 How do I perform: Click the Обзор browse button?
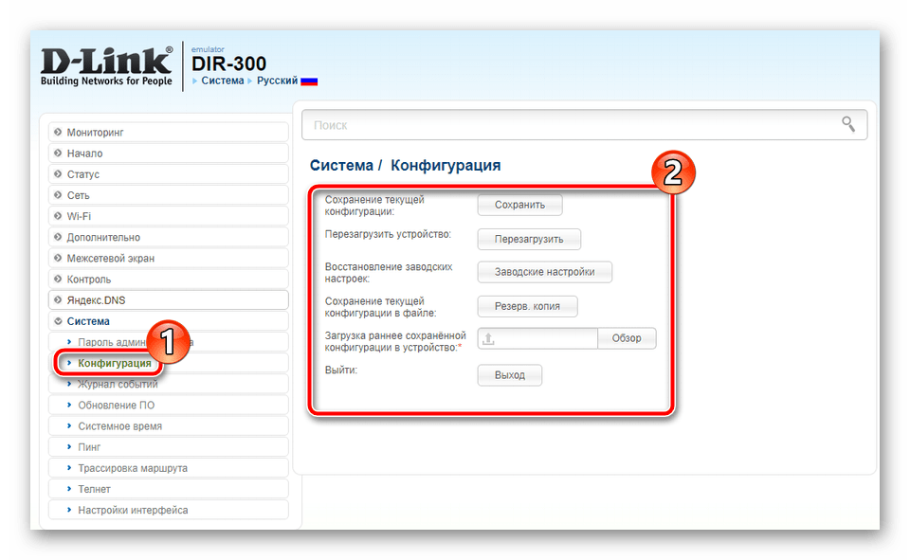pos(627,338)
